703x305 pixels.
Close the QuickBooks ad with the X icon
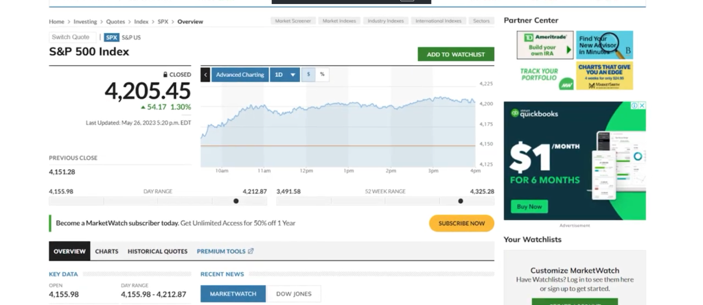pyautogui.click(x=642, y=106)
